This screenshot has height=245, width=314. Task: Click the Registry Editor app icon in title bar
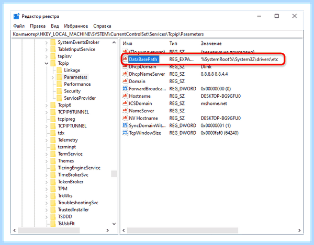(x=16, y=16)
